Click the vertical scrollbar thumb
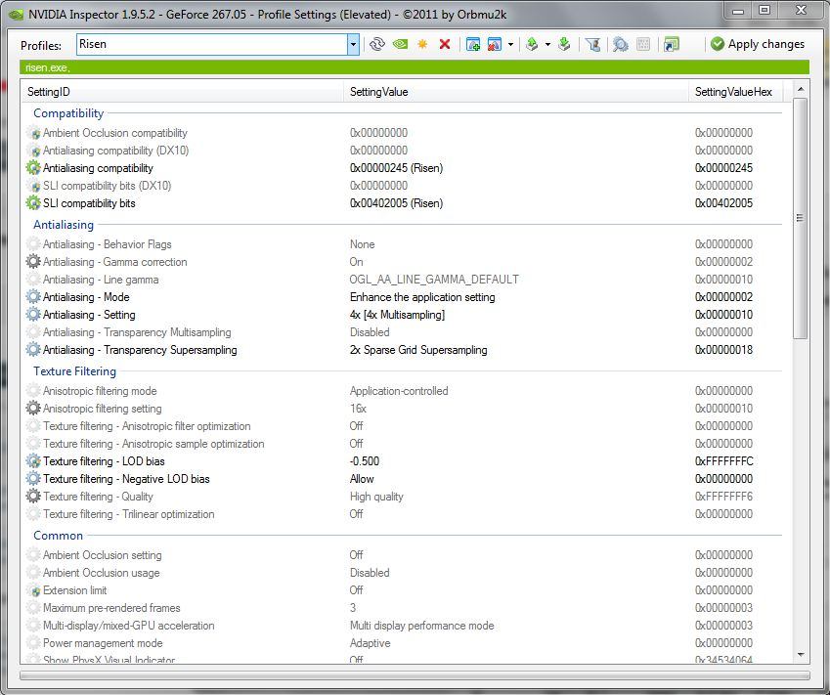The width and height of the screenshot is (830, 695). click(800, 218)
